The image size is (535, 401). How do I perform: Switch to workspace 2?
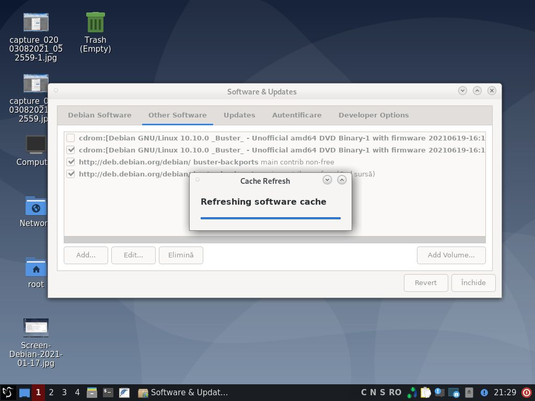coord(51,393)
